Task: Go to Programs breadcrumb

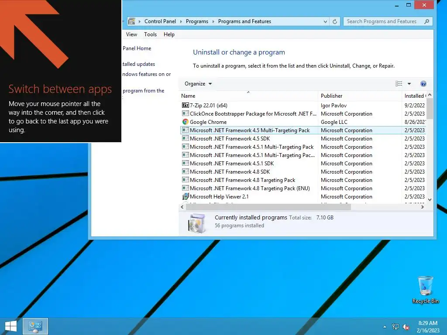Action: tap(197, 21)
